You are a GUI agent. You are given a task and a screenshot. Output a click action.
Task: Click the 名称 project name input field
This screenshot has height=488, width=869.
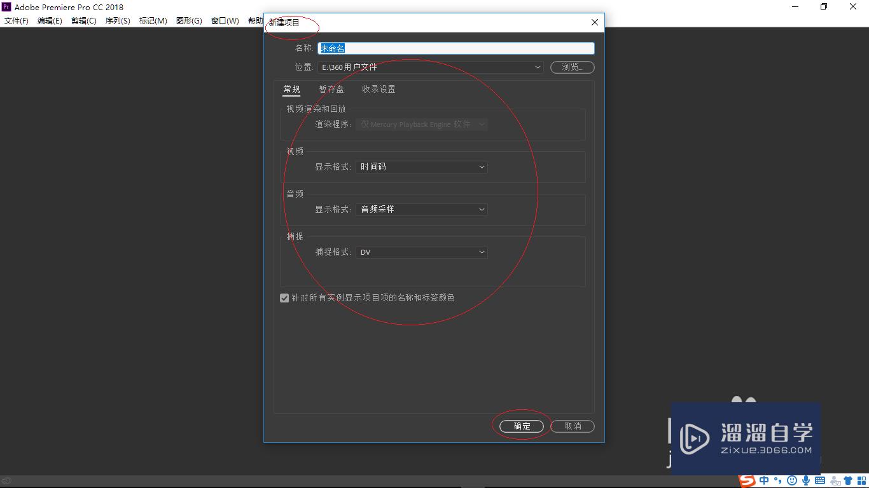coord(456,48)
